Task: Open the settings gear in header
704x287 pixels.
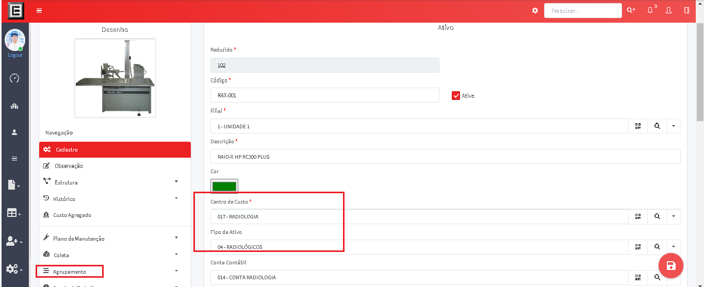Action: 535,11
